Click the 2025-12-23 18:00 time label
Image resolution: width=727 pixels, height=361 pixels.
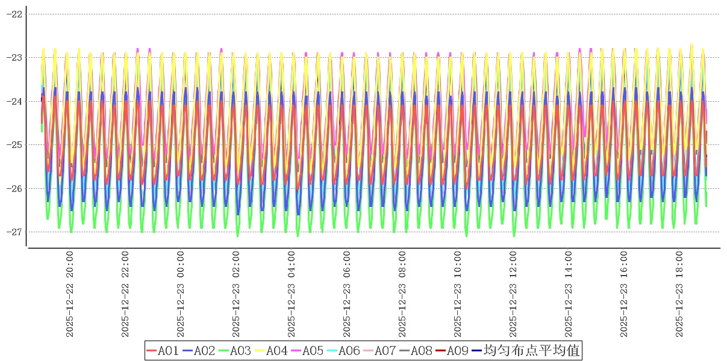[679, 294]
